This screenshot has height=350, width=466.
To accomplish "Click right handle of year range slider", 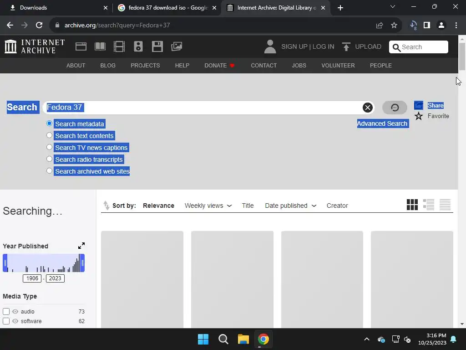I will pos(82,263).
